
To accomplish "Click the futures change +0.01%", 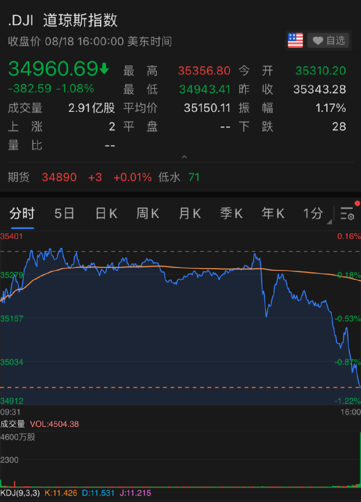I will pos(133,177).
